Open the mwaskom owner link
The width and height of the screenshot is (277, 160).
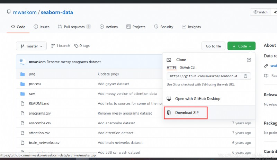[x=25, y=12]
